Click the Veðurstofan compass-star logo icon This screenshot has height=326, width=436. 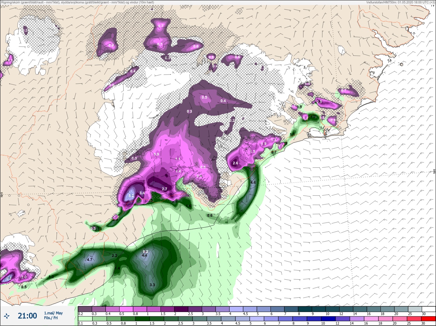[6, 316]
